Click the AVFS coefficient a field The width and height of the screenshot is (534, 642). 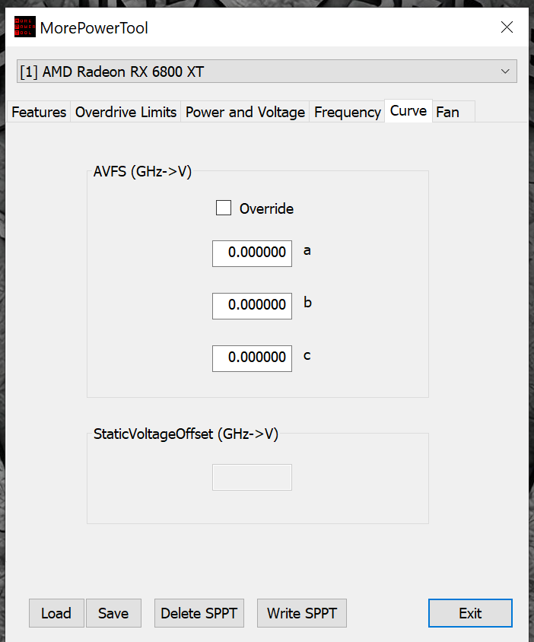pyautogui.click(x=252, y=253)
